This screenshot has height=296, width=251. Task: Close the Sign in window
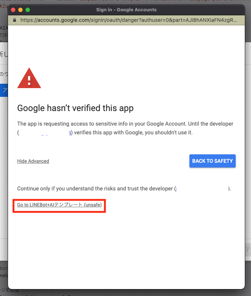[x=13, y=10]
